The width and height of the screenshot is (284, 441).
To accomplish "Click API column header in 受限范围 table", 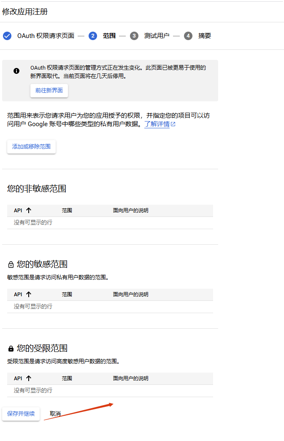I will coord(18,378).
